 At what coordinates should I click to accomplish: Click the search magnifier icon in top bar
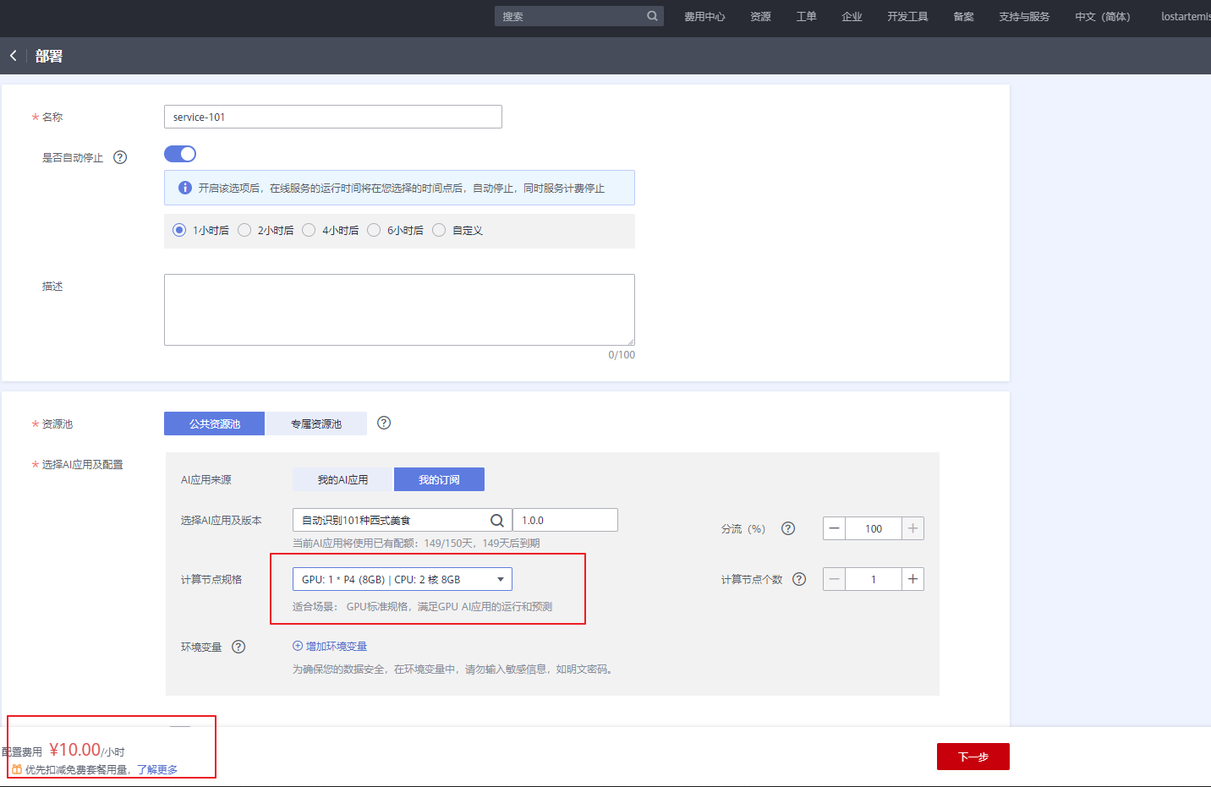(x=652, y=16)
